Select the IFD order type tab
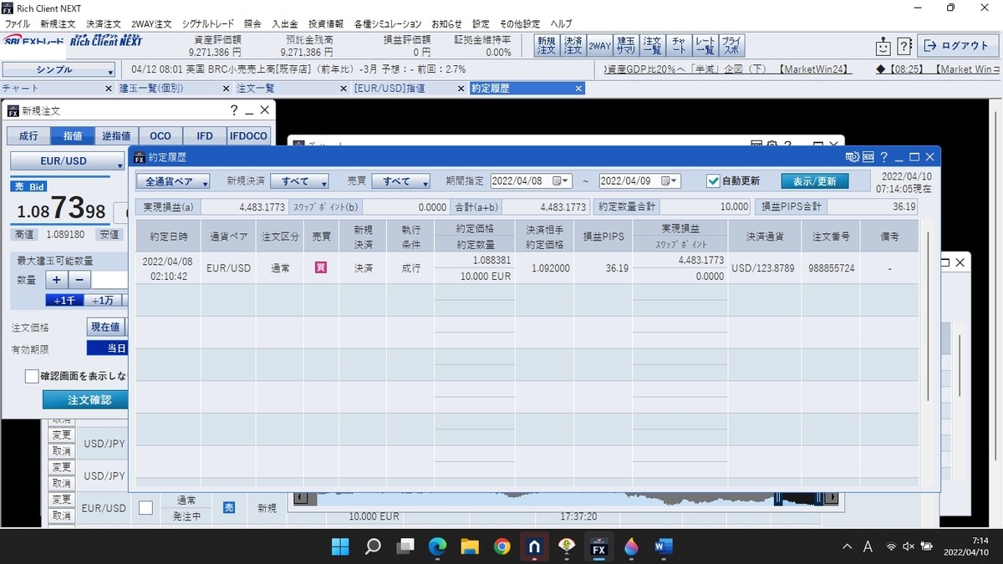This screenshot has height=564, width=1003. [x=205, y=136]
